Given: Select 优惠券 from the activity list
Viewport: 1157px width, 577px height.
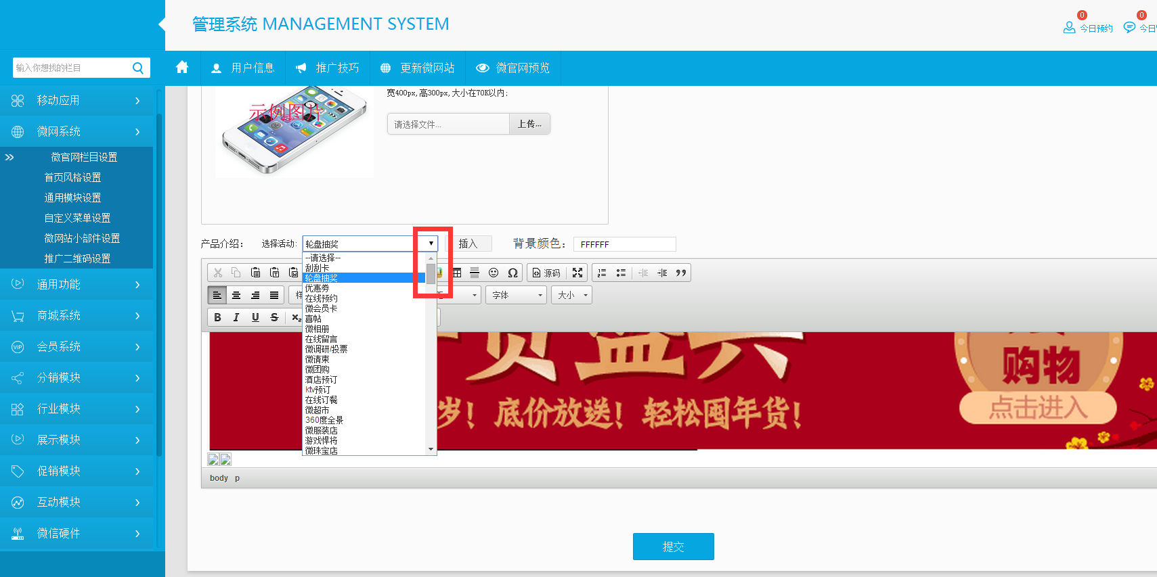Looking at the screenshot, I should (x=317, y=288).
